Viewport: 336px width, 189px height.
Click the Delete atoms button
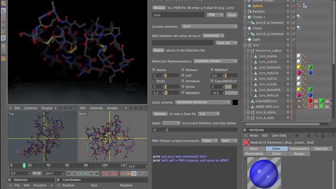click(159, 50)
